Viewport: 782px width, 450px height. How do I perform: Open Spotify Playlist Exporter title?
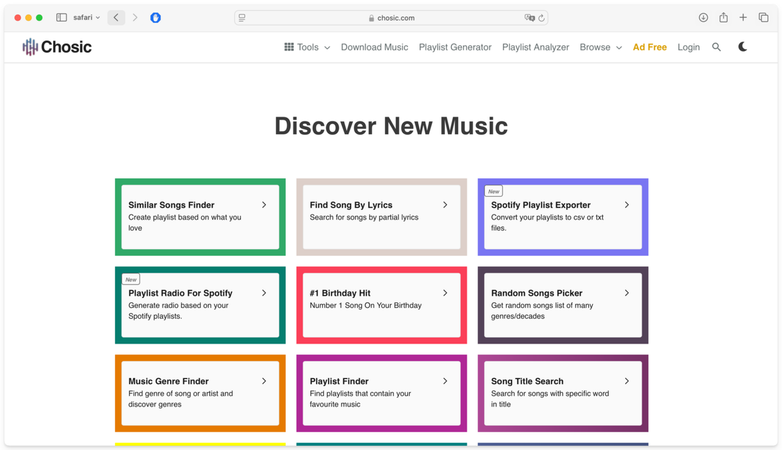coord(541,205)
